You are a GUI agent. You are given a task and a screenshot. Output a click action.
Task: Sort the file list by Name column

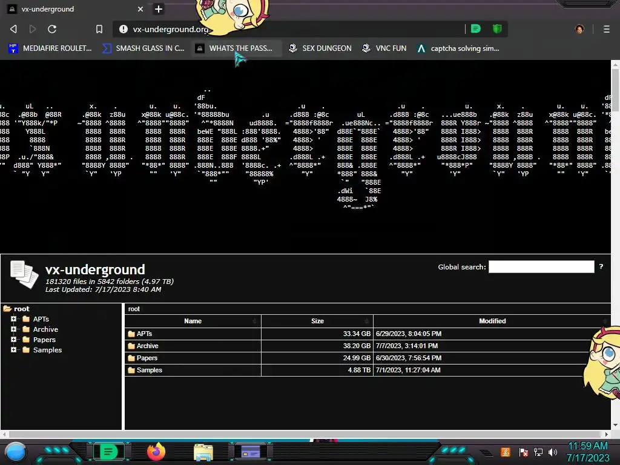193,321
